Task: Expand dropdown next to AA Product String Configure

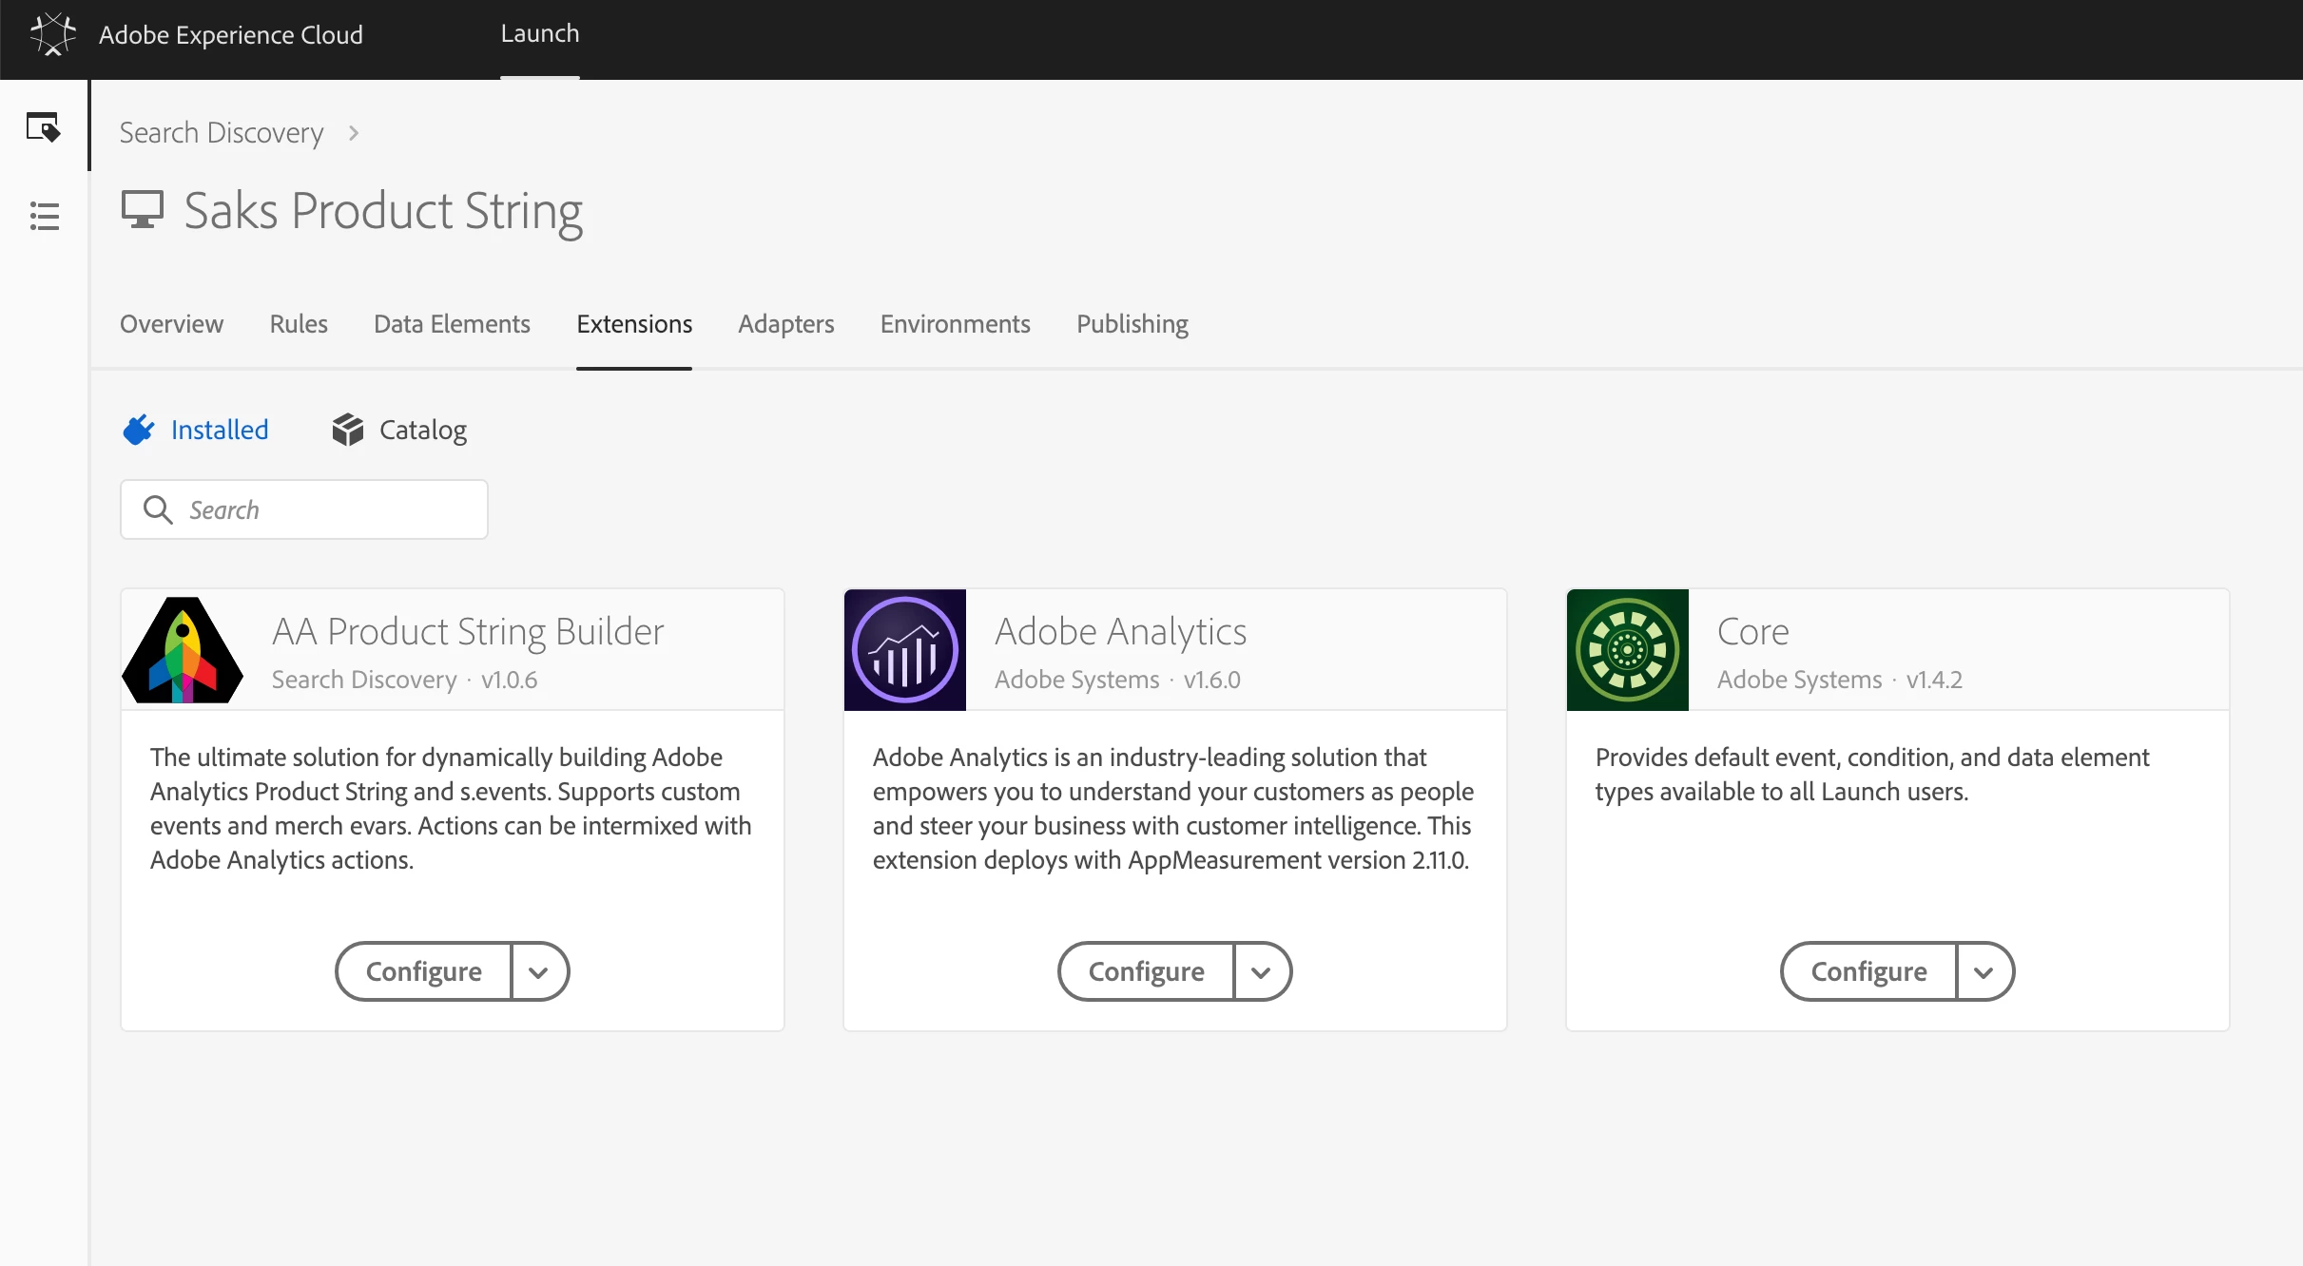Action: [x=538, y=971]
